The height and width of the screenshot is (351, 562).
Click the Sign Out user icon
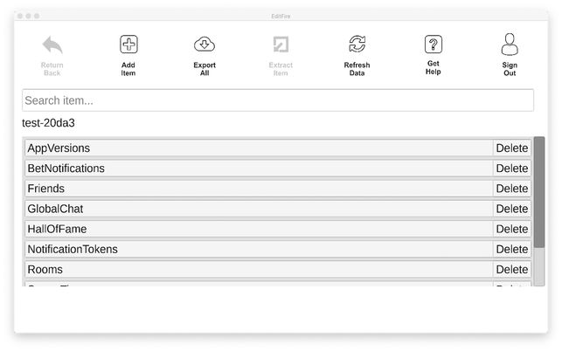[x=510, y=45]
